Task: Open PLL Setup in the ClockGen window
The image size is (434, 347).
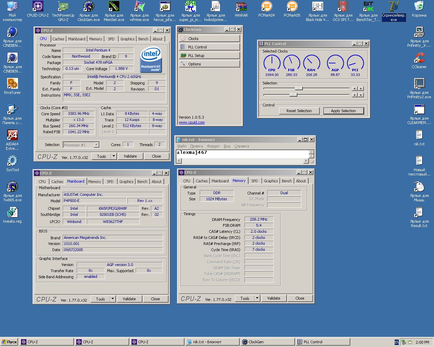Action: click(209, 55)
